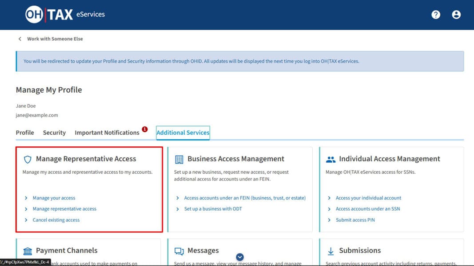Click chevron beside Set up a business with ODT
The width and height of the screenshot is (474, 266).
[177, 209]
